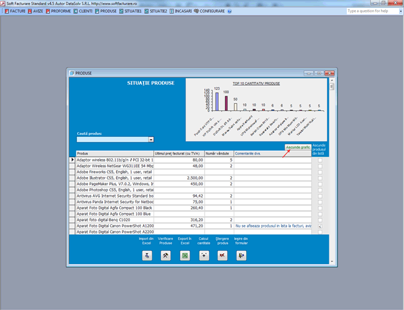Image resolution: width=404 pixels, height=310 pixels.
Task: Click the Import din Excel icon button
Action: click(147, 256)
